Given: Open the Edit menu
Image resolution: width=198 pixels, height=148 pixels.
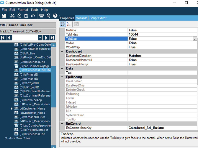Looking at the screenshot, I should click(x=12, y=10).
